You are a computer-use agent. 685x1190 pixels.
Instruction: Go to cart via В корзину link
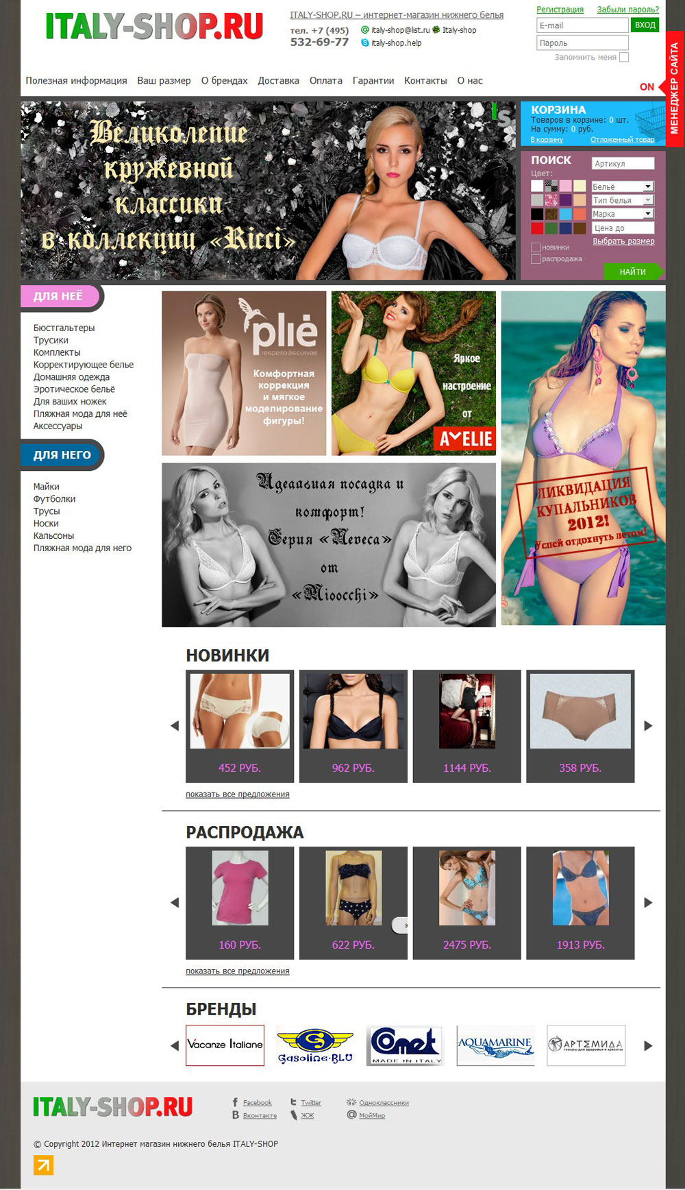pos(547,140)
